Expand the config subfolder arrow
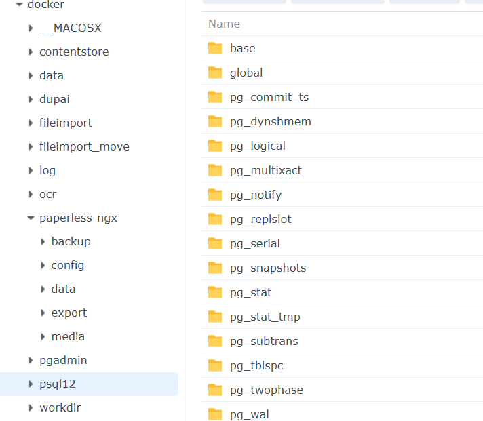This screenshot has width=483, height=421. click(43, 265)
